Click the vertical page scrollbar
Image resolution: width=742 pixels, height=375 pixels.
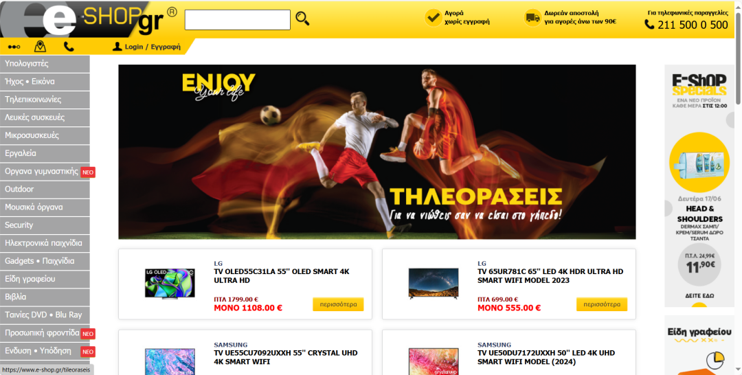tap(738, 187)
